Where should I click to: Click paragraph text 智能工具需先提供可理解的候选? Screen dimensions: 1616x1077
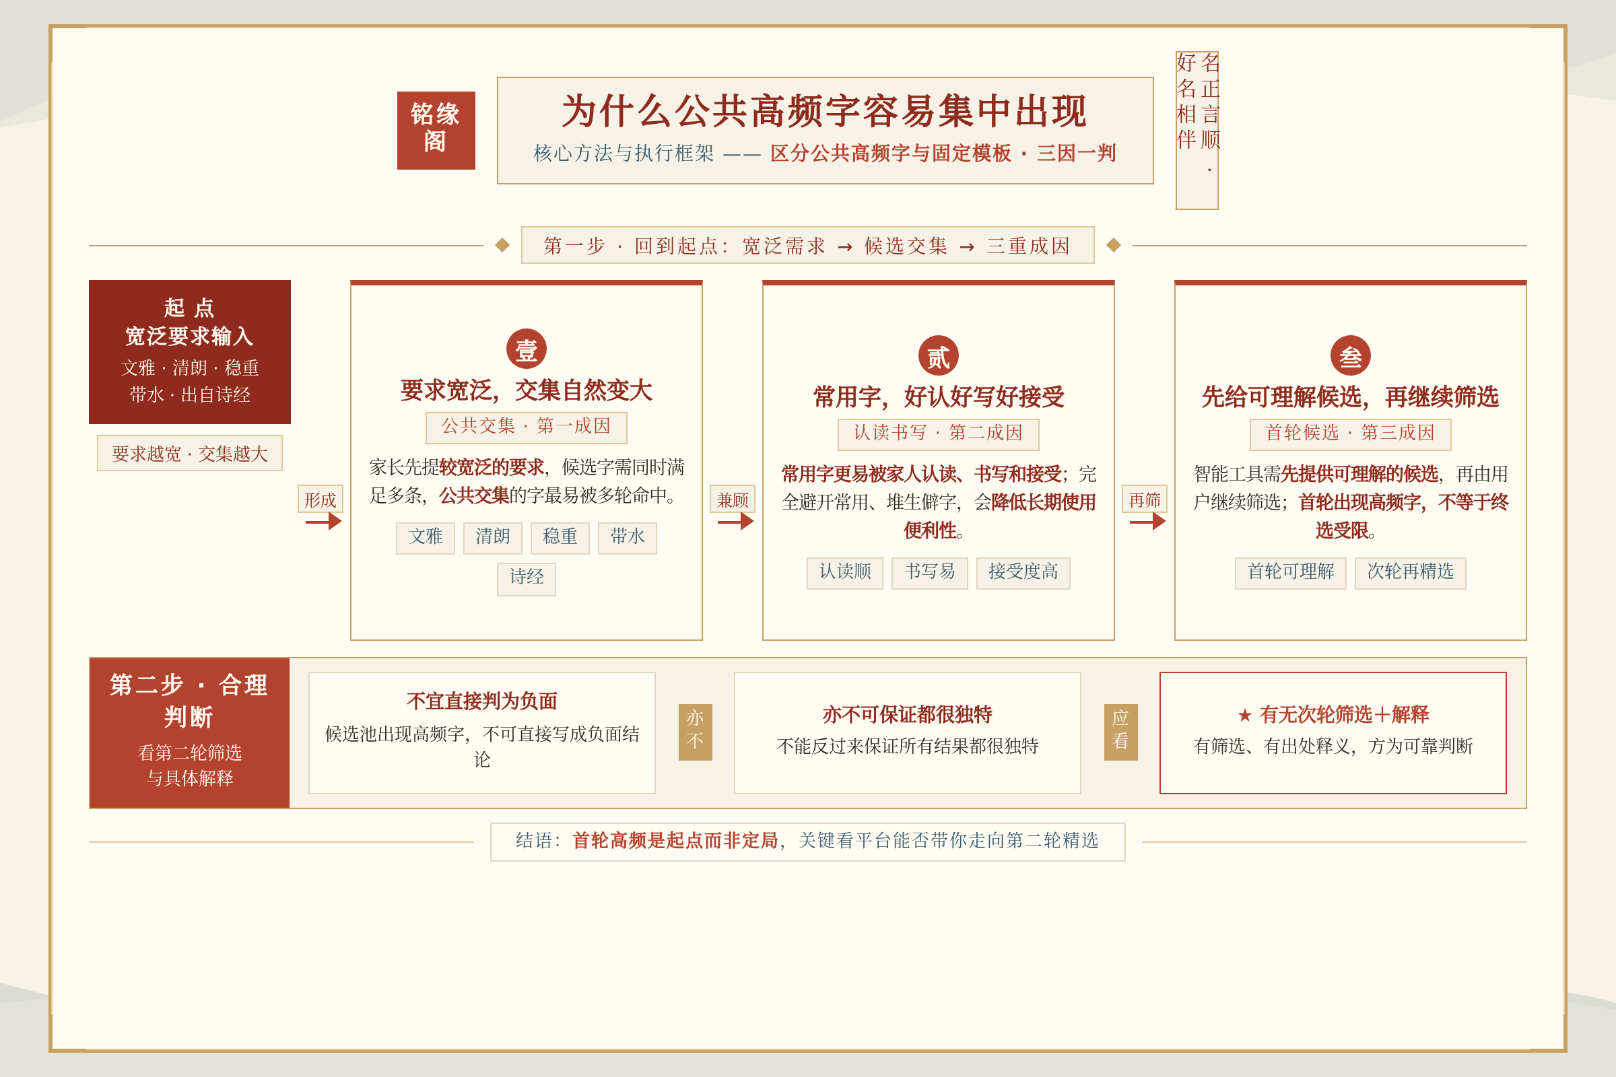[x=1316, y=475]
